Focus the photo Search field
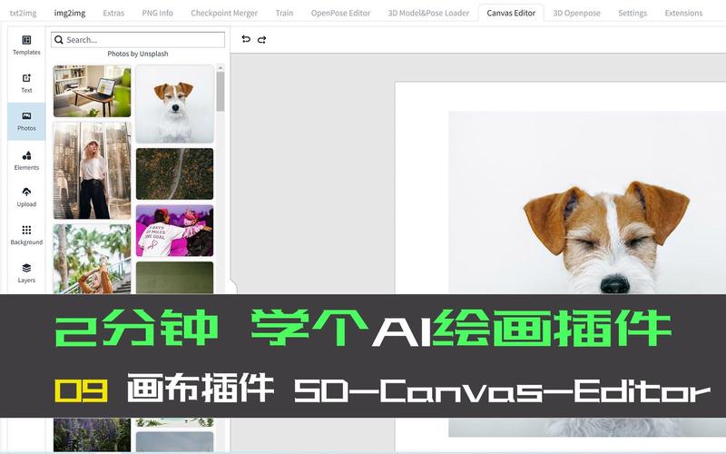Image resolution: width=726 pixels, height=454 pixels. click(x=138, y=40)
